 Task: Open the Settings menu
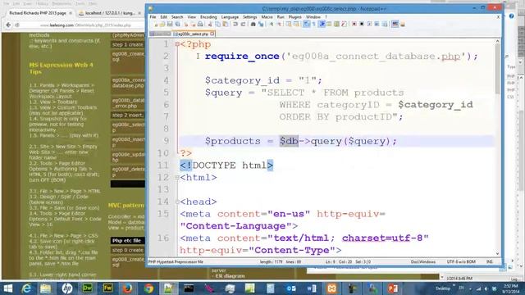click(249, 17)
